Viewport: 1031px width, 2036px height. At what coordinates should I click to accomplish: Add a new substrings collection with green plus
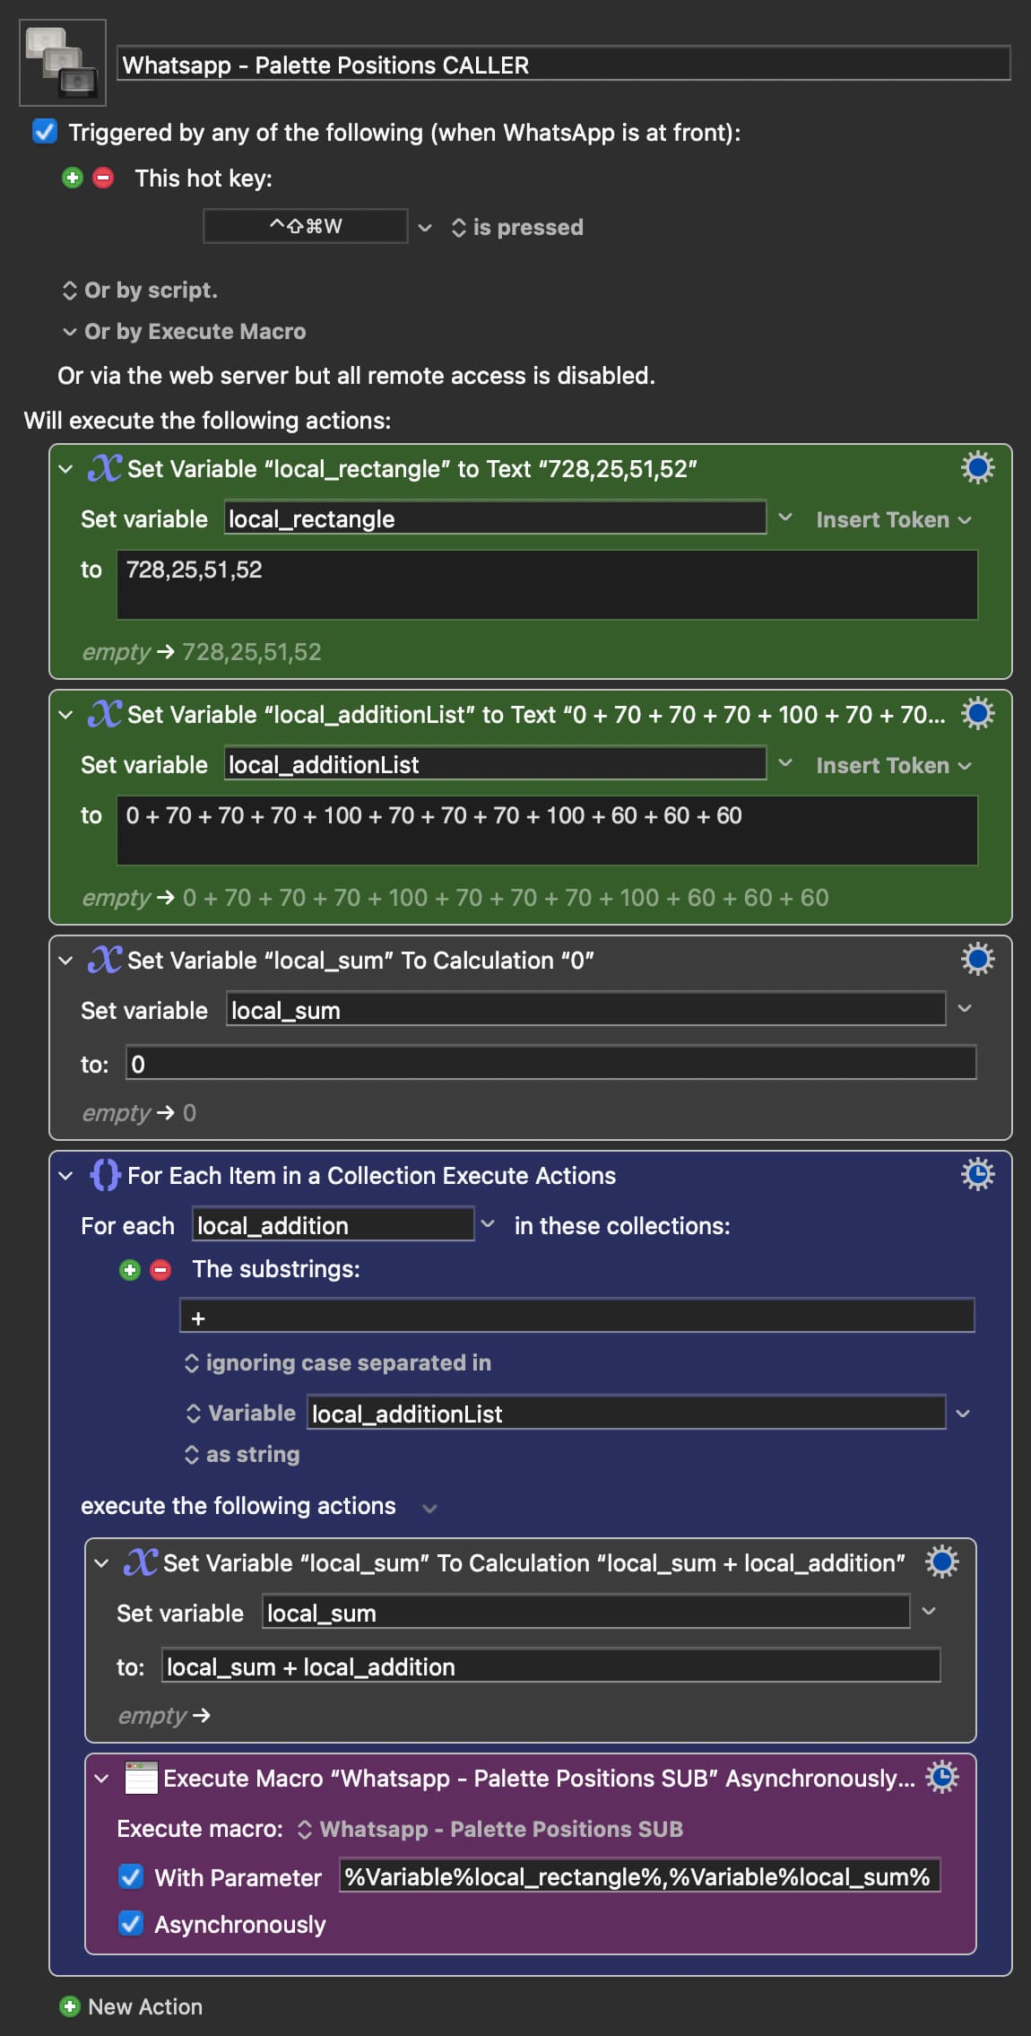130,1269
